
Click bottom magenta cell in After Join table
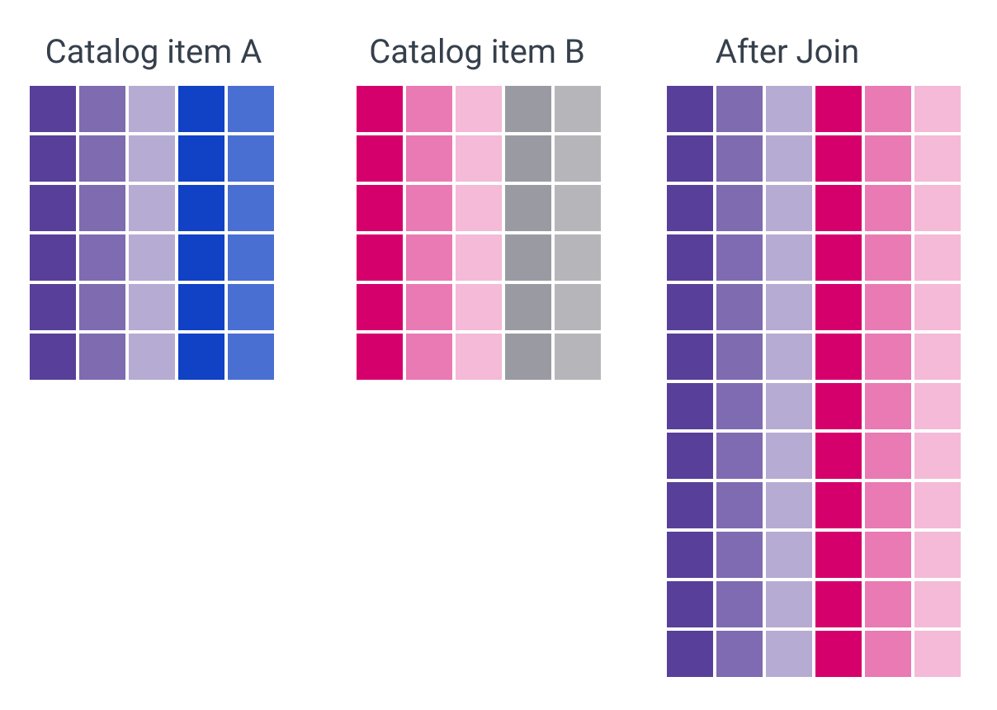click(839, 654)
